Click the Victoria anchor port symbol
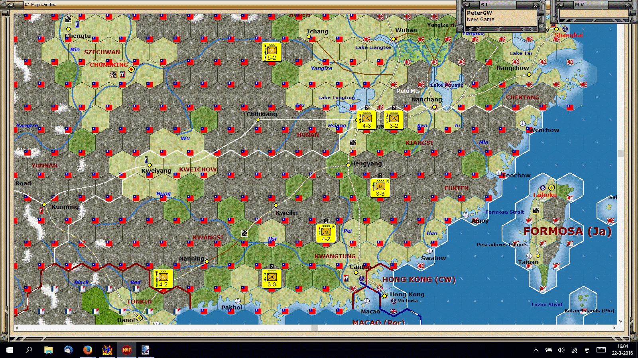Screen dimensions: 638x358 (394, 301)
